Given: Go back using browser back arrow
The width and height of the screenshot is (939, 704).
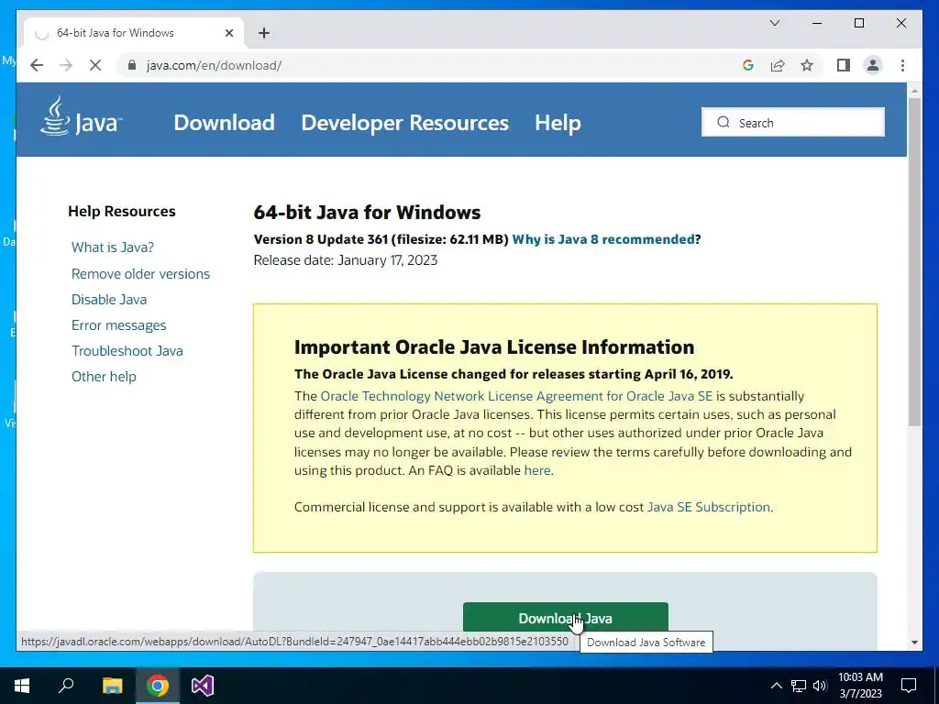Looking at the screenshot, I should pyautogui.click(x=37, y=65).
